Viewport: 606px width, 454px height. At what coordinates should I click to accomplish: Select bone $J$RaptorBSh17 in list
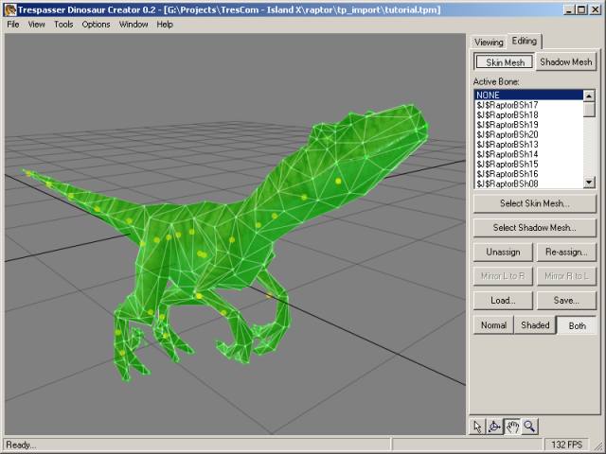(x=508, y=105)
